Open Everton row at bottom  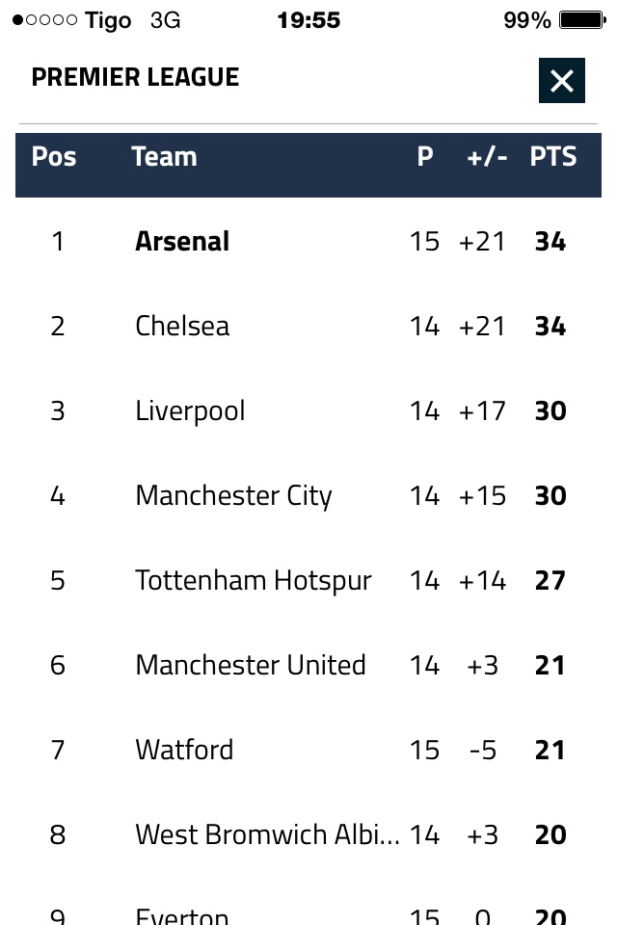click(x=182, y=913)
